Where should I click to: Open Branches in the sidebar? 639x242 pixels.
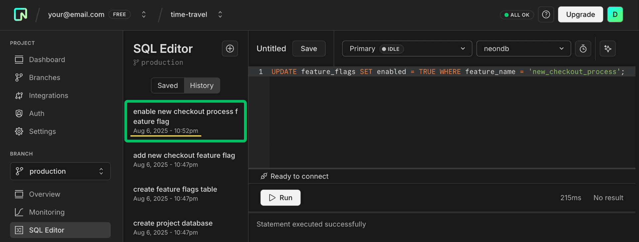point(44,78)
